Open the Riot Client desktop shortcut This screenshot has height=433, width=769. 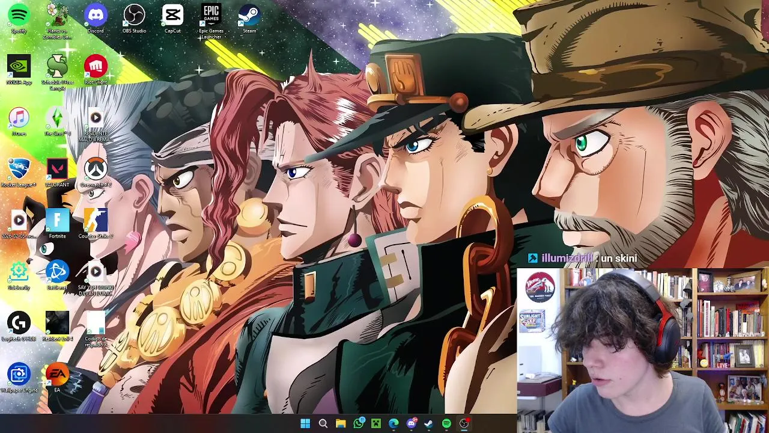pos(96,70)
